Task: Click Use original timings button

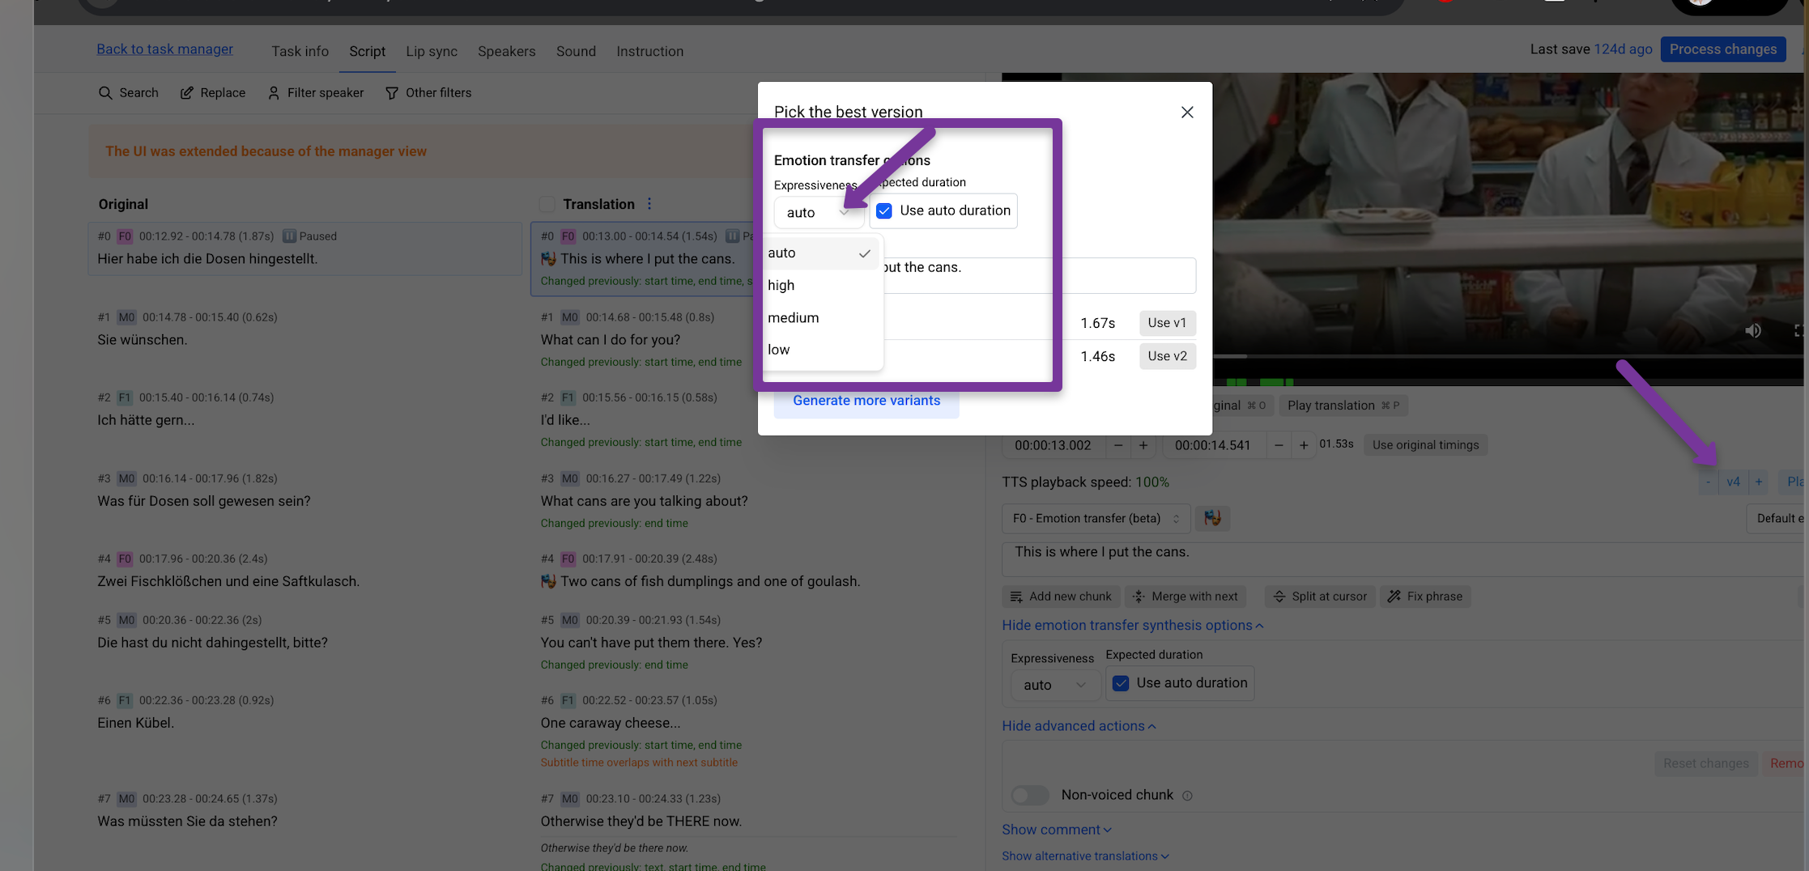Action: pos(1425,445)
